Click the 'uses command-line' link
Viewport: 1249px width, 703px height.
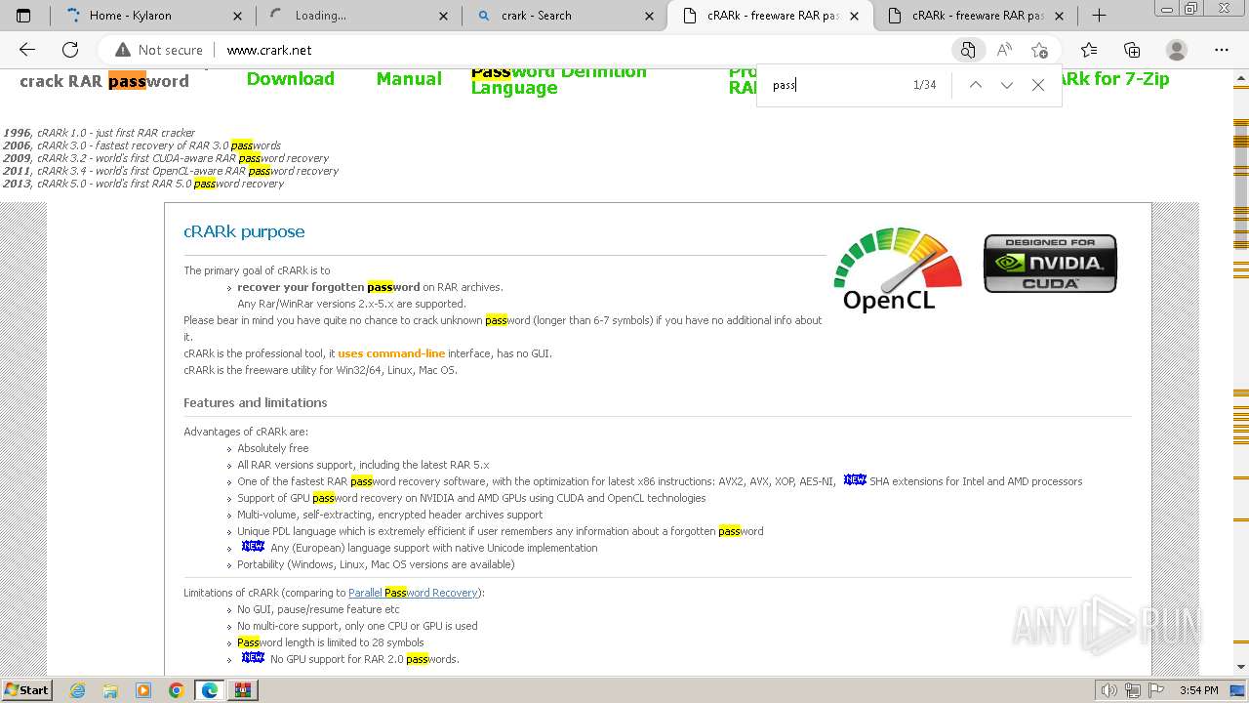[391, 353]
